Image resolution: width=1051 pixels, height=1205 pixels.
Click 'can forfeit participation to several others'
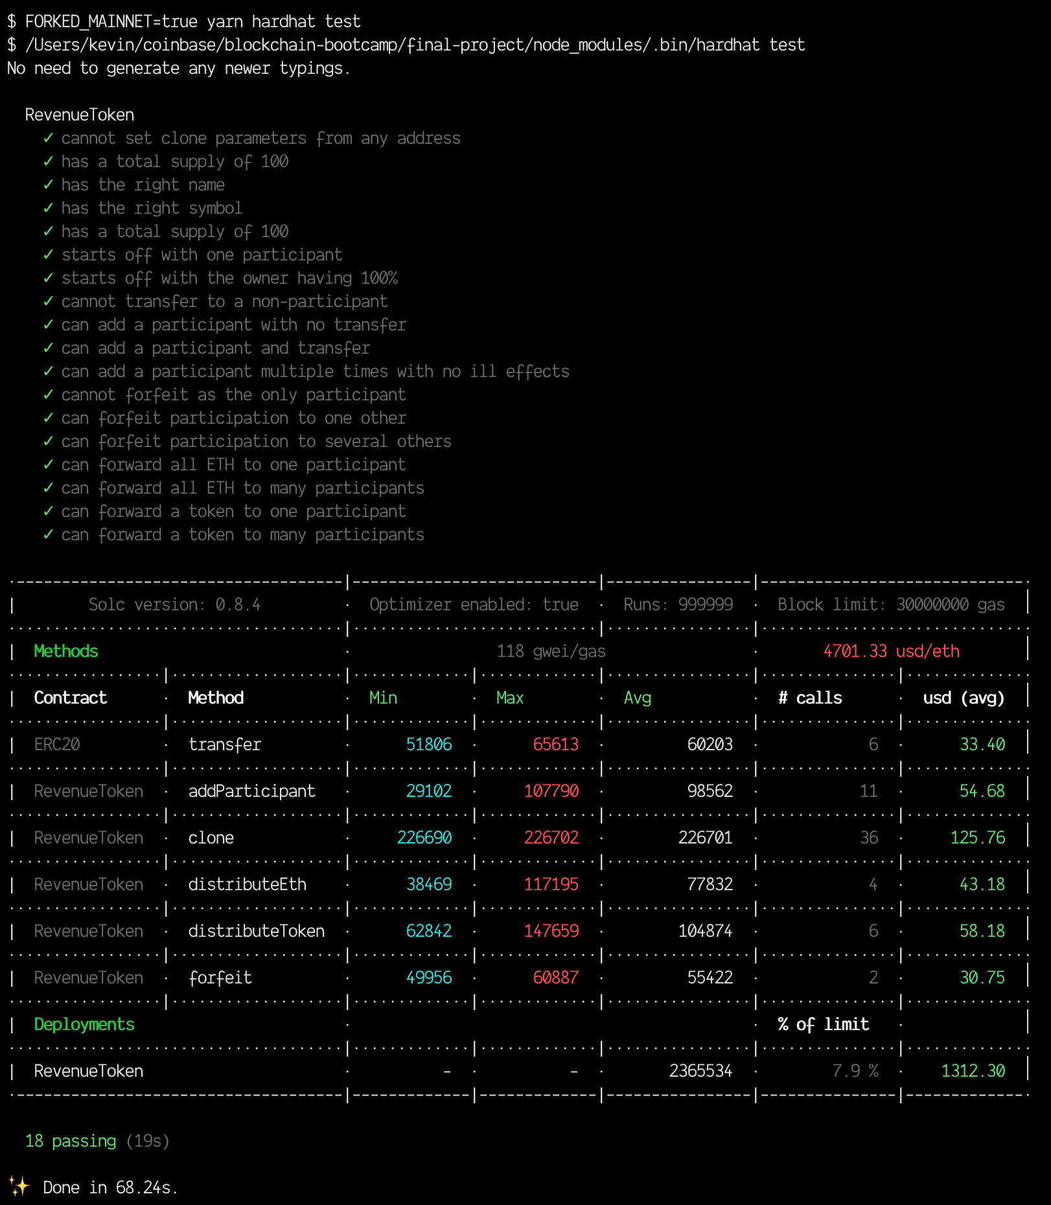[x=257, y=441]
